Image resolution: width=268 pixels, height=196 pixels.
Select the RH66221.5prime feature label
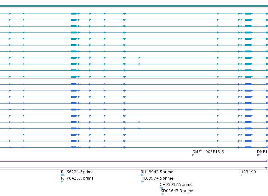point(77,172)
